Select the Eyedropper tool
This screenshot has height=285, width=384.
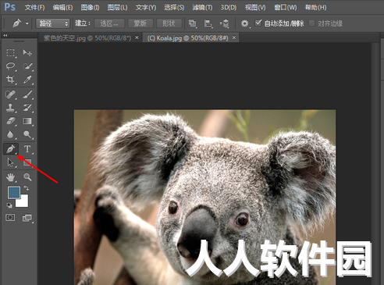(27, 80)
